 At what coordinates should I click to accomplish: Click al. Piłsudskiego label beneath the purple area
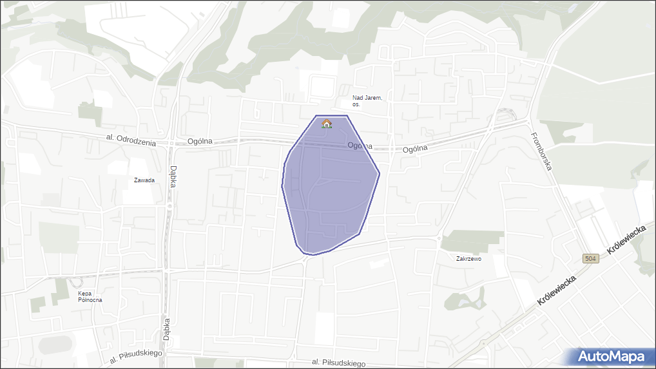click(x=338, y=363)
